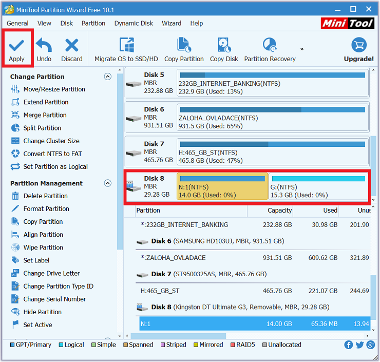The width and height of the screenshot is (380, 362).
Task: Select the *:232GB_INTERNET_BANKING table row
Action: pos(253,224)
